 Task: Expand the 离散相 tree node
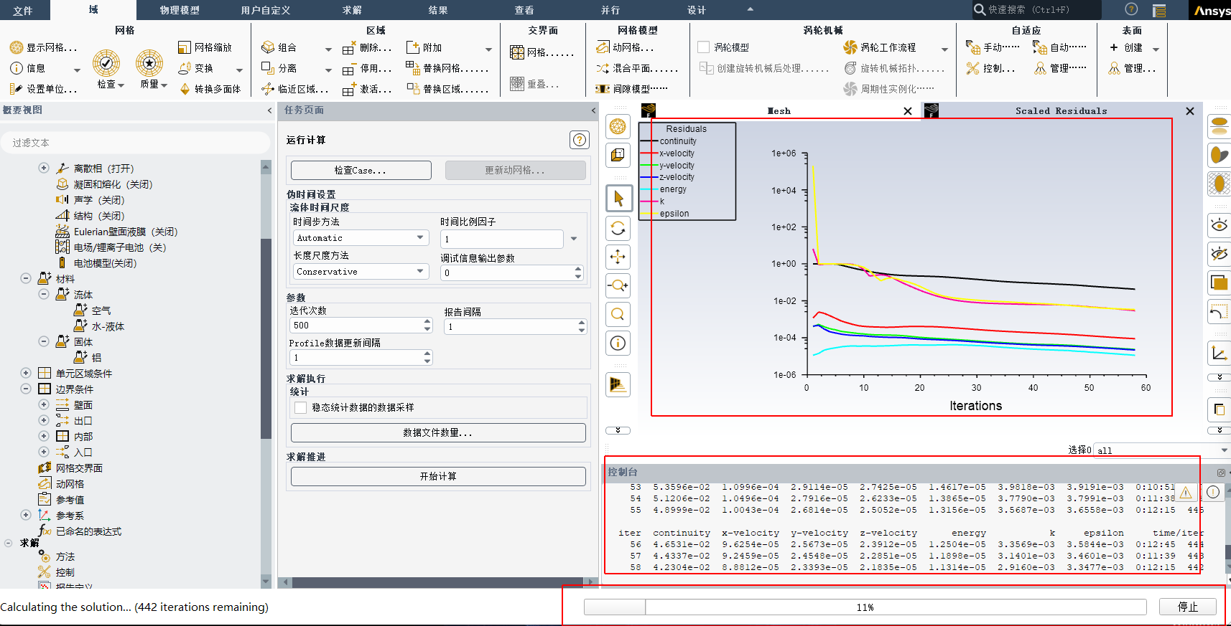coord(44,168)
